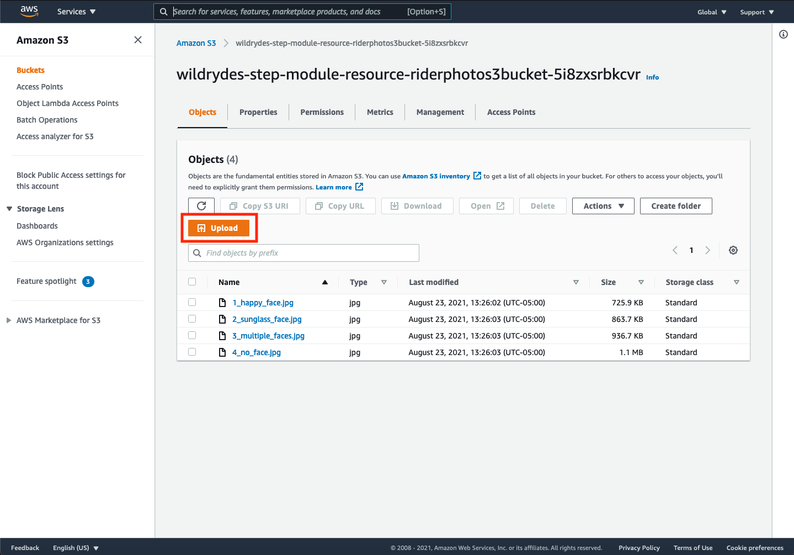
Task: Open the Global region dropdown
Action: click(x=712, y=12)
